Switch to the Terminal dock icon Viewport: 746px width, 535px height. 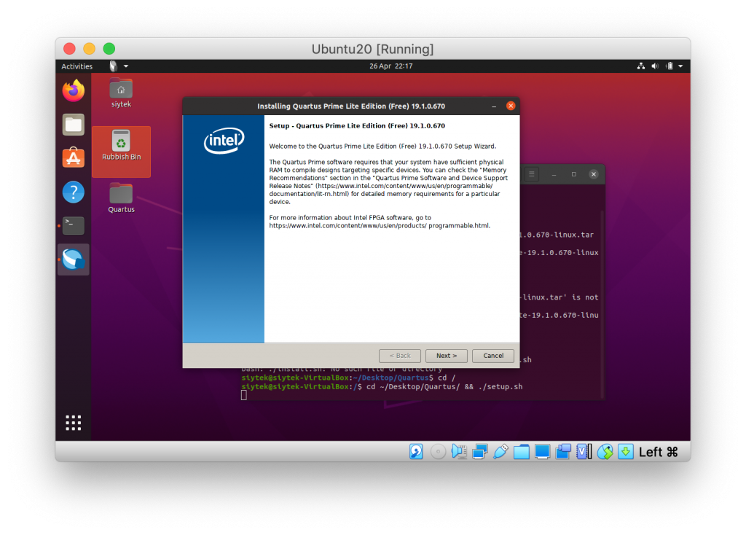point(74,226)
